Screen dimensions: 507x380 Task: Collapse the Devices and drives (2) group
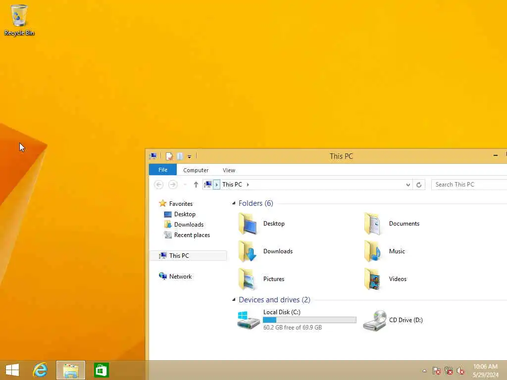(x=234, y=300)
